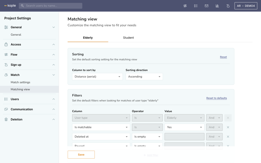The height and width of the screenshot is (163, 261).
Task: Open Match settings in sidebar
Action: click(20, 82)
